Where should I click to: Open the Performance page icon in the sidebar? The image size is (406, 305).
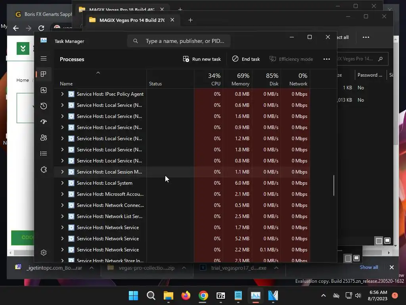44,90
